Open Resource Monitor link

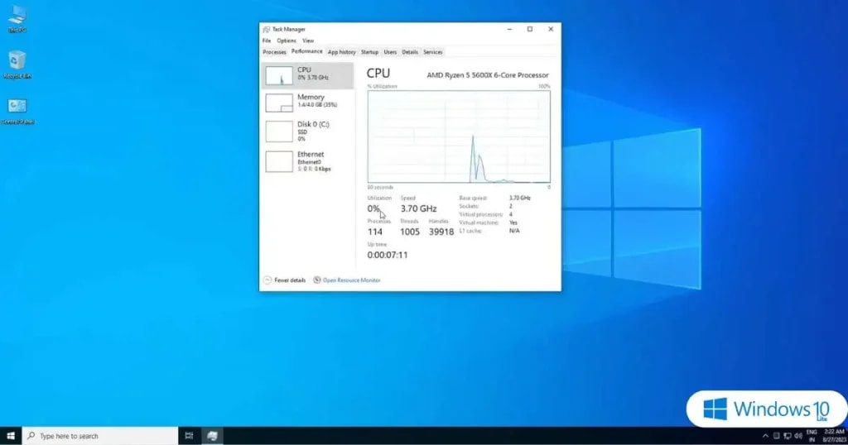351,280
